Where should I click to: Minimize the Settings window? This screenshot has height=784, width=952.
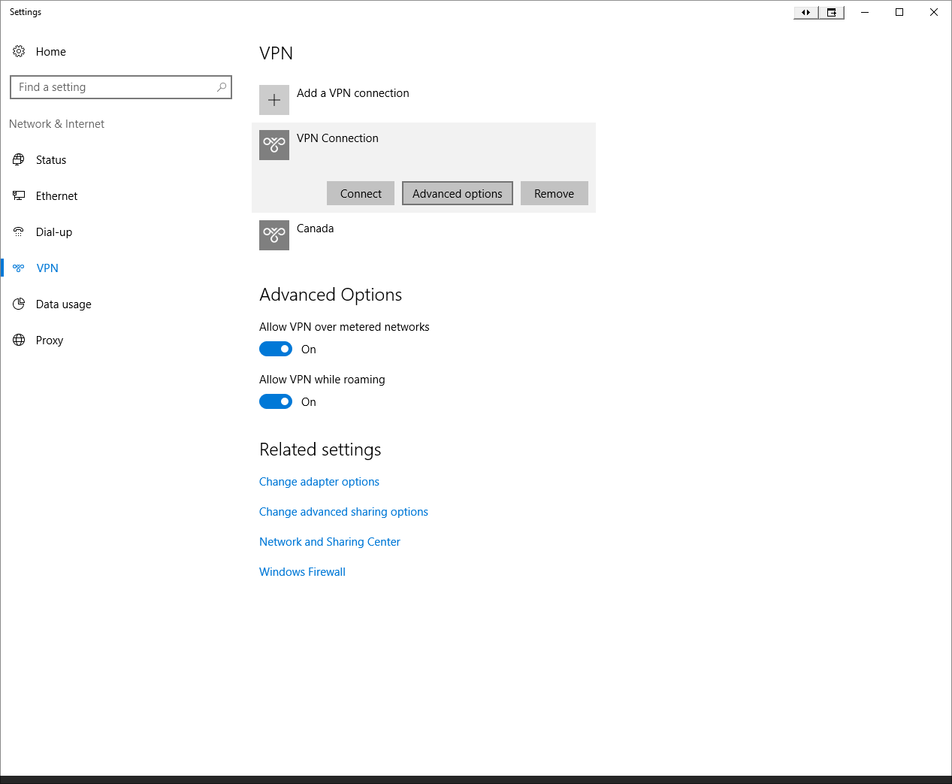tap(865, 12)
